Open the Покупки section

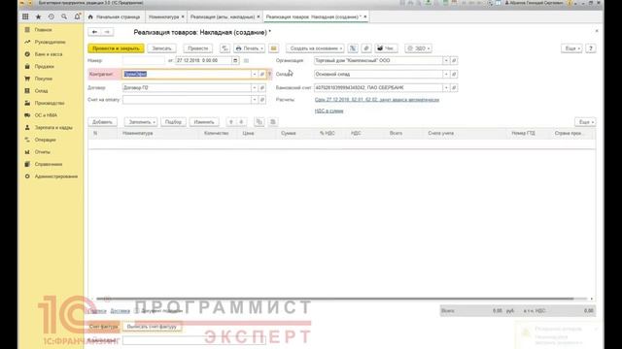tap(43, 79)
